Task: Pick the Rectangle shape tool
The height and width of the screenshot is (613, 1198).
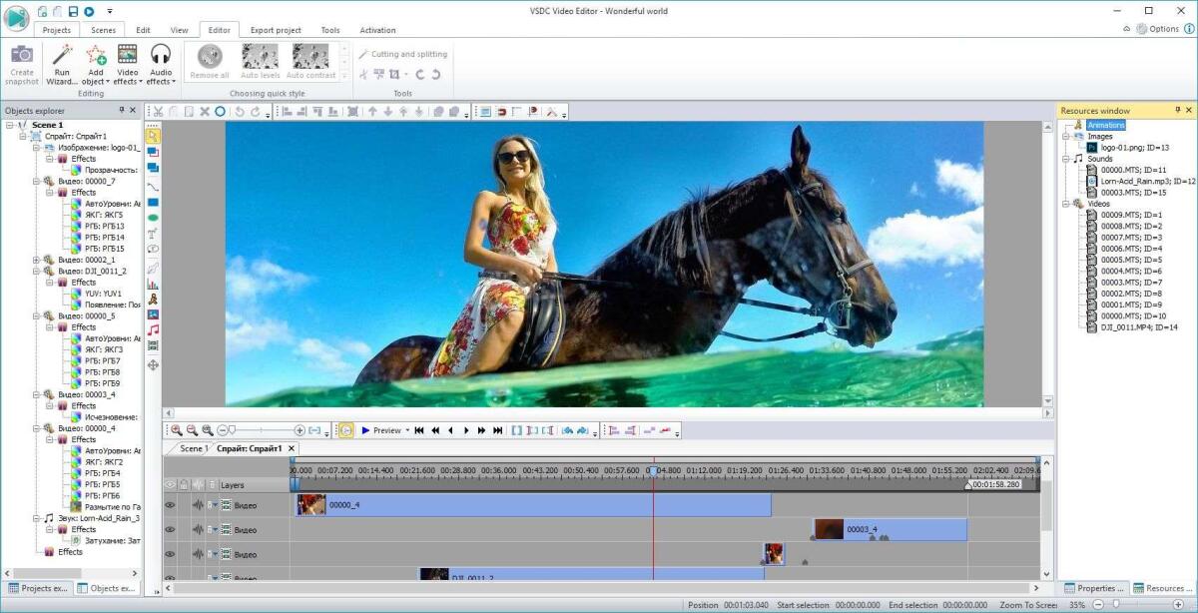Action: pos(154,203)
